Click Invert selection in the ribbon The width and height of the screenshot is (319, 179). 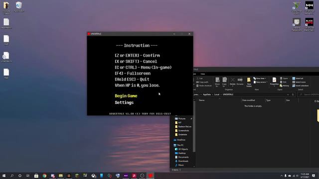point(301,86)
